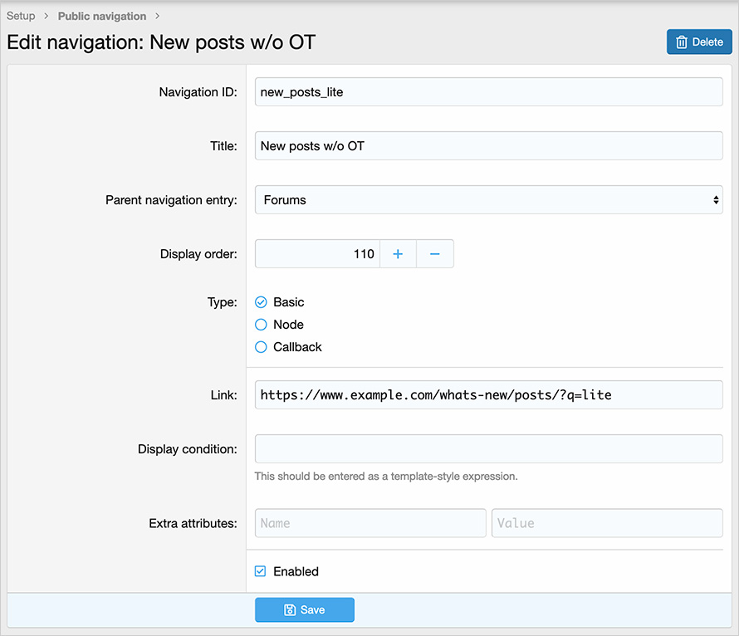Click the trash icon on Delete button
Image resolution: width=739 pixels, height=636 pixels.
click(x=682, y=42)
